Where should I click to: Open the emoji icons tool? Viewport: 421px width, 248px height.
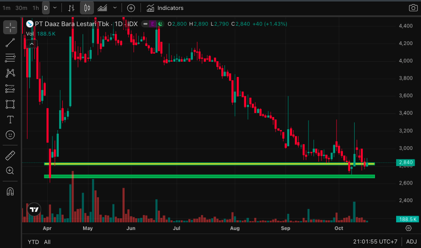coord(10,135)
